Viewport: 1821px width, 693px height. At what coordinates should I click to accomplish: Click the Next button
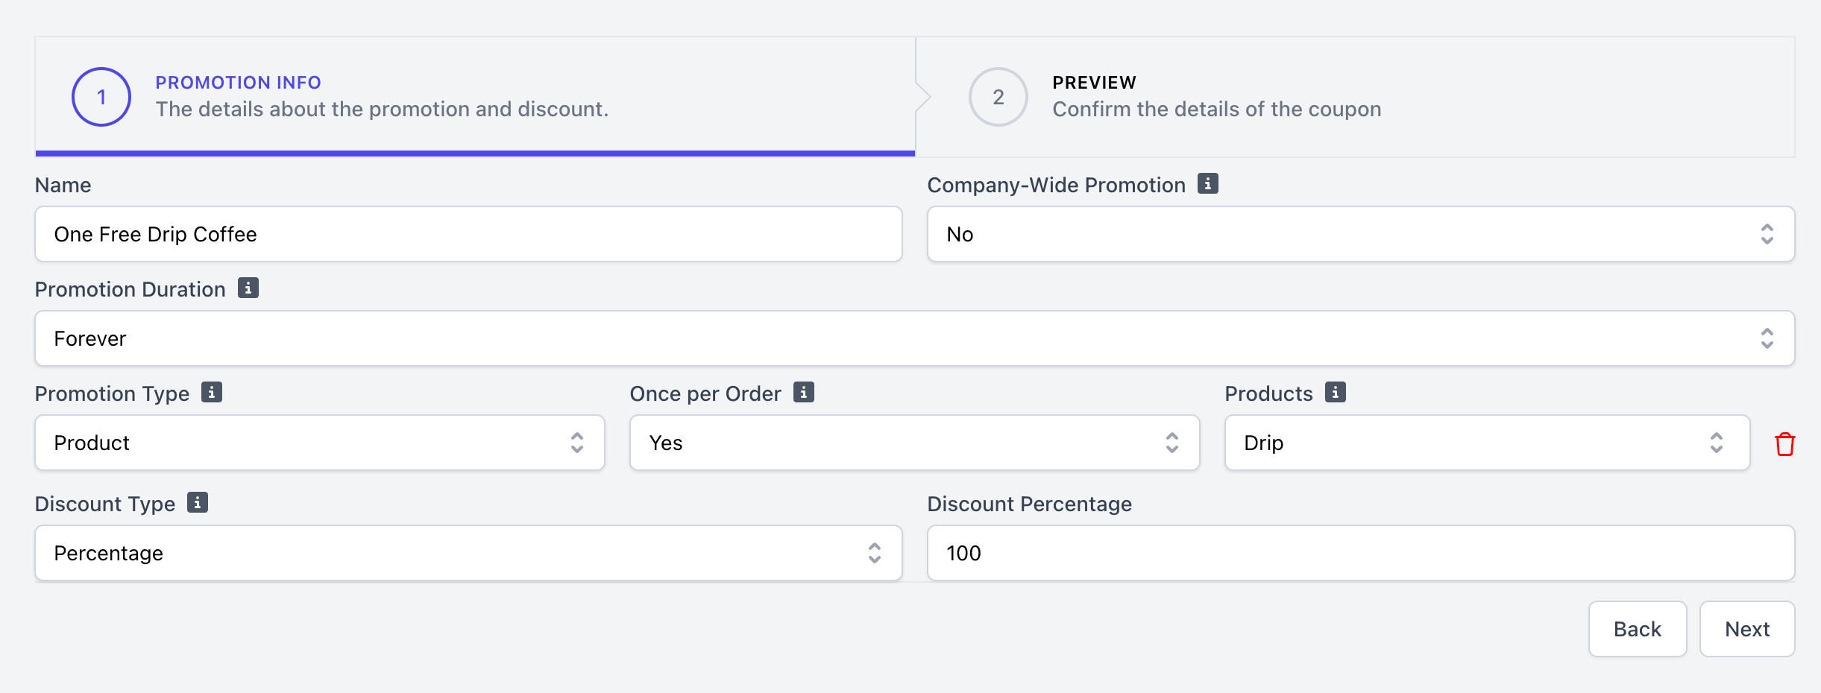1746,629
